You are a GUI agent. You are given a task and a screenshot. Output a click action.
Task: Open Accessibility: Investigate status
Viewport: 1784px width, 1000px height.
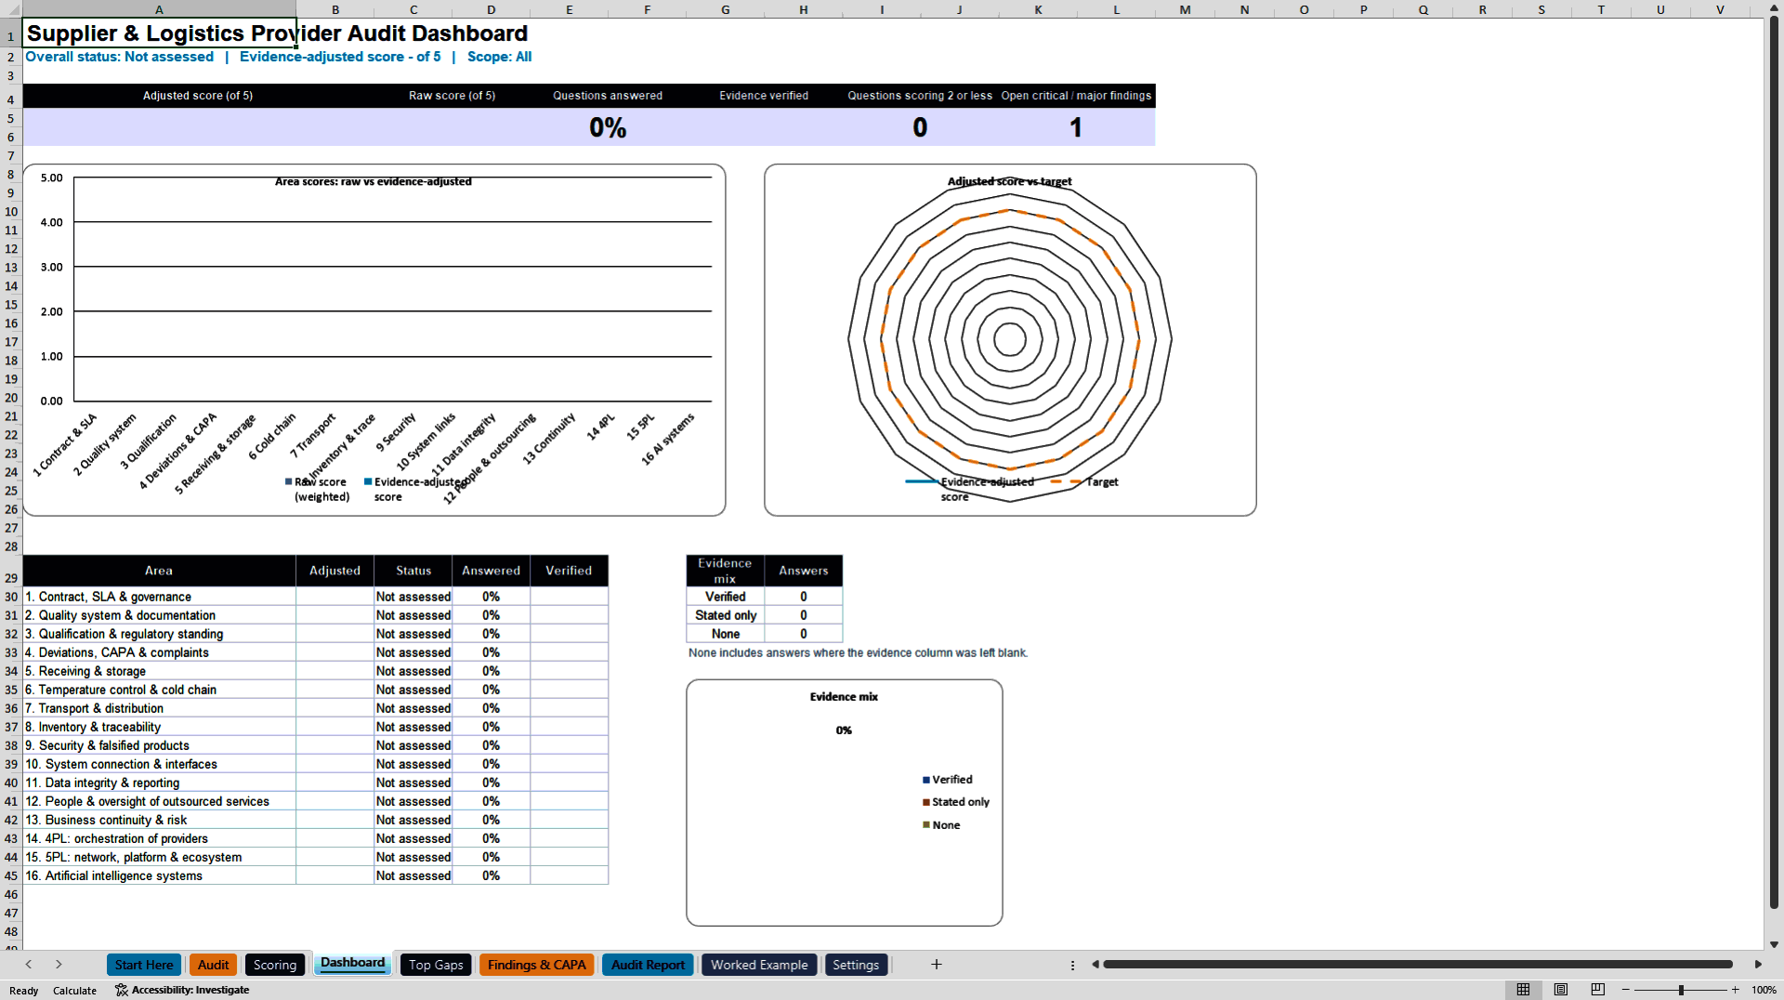point(182,990)
